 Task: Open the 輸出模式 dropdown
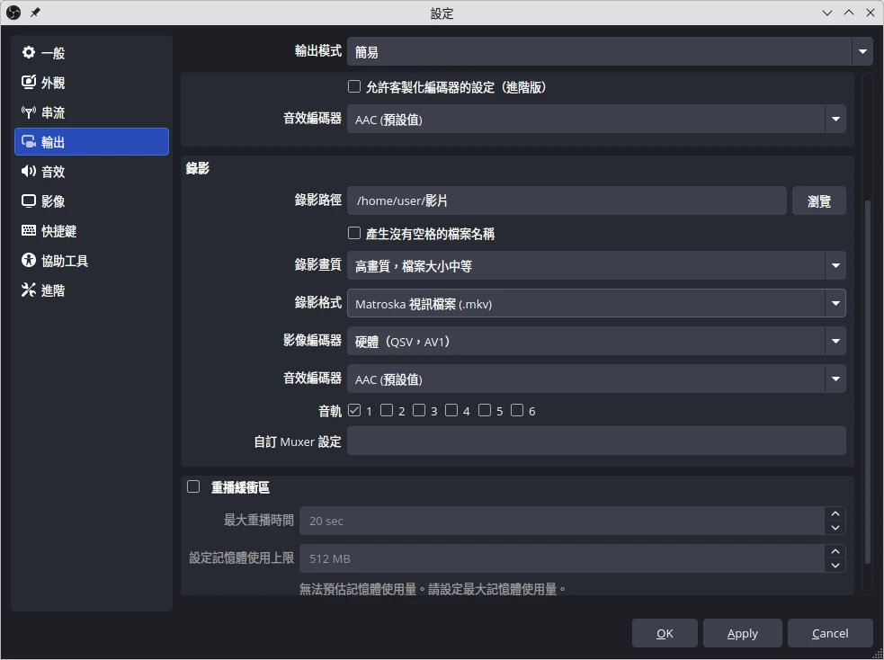pyautogui.click(x=610, y=52)
